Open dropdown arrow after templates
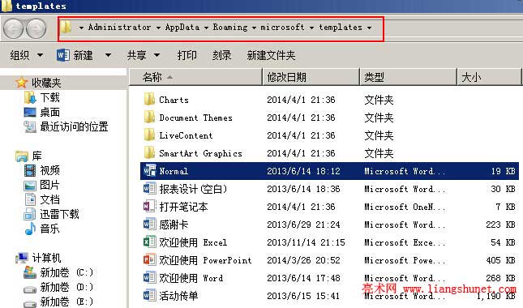523x308 pixels. 369,28
